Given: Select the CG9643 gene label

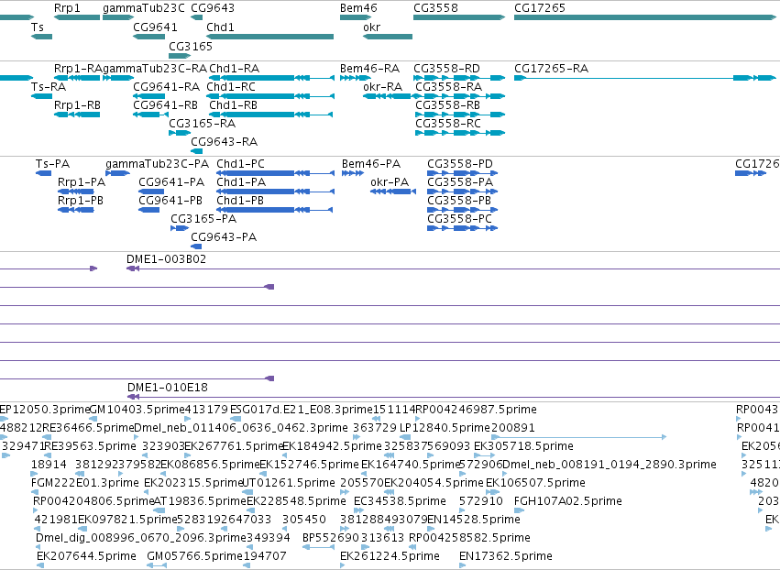Looking at the screenshot, I should [x=213, y=8].
